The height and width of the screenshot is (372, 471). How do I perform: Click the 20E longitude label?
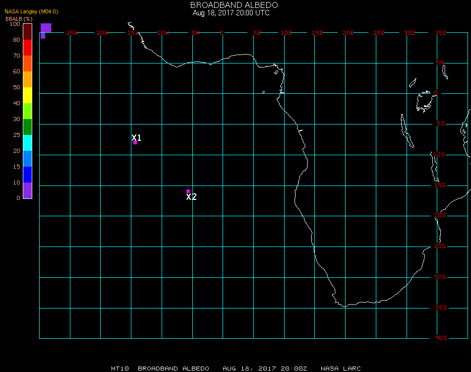click(348, 33)
